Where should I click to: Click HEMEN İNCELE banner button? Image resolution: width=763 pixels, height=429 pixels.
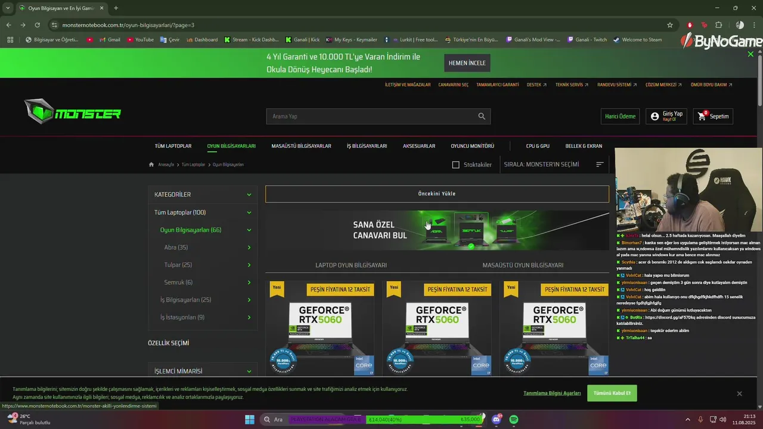[x=467, y=63]
